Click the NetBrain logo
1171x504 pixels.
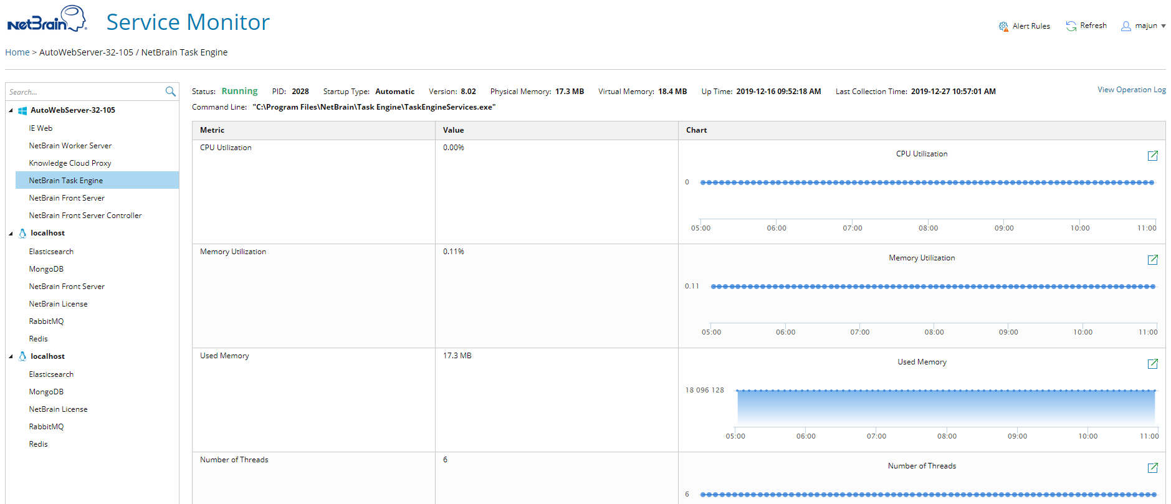coord(47,19)
